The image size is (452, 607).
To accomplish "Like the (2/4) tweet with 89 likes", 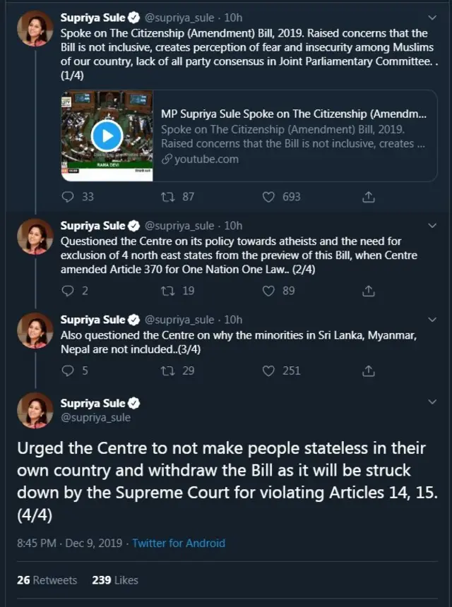I will click(268, 290).
